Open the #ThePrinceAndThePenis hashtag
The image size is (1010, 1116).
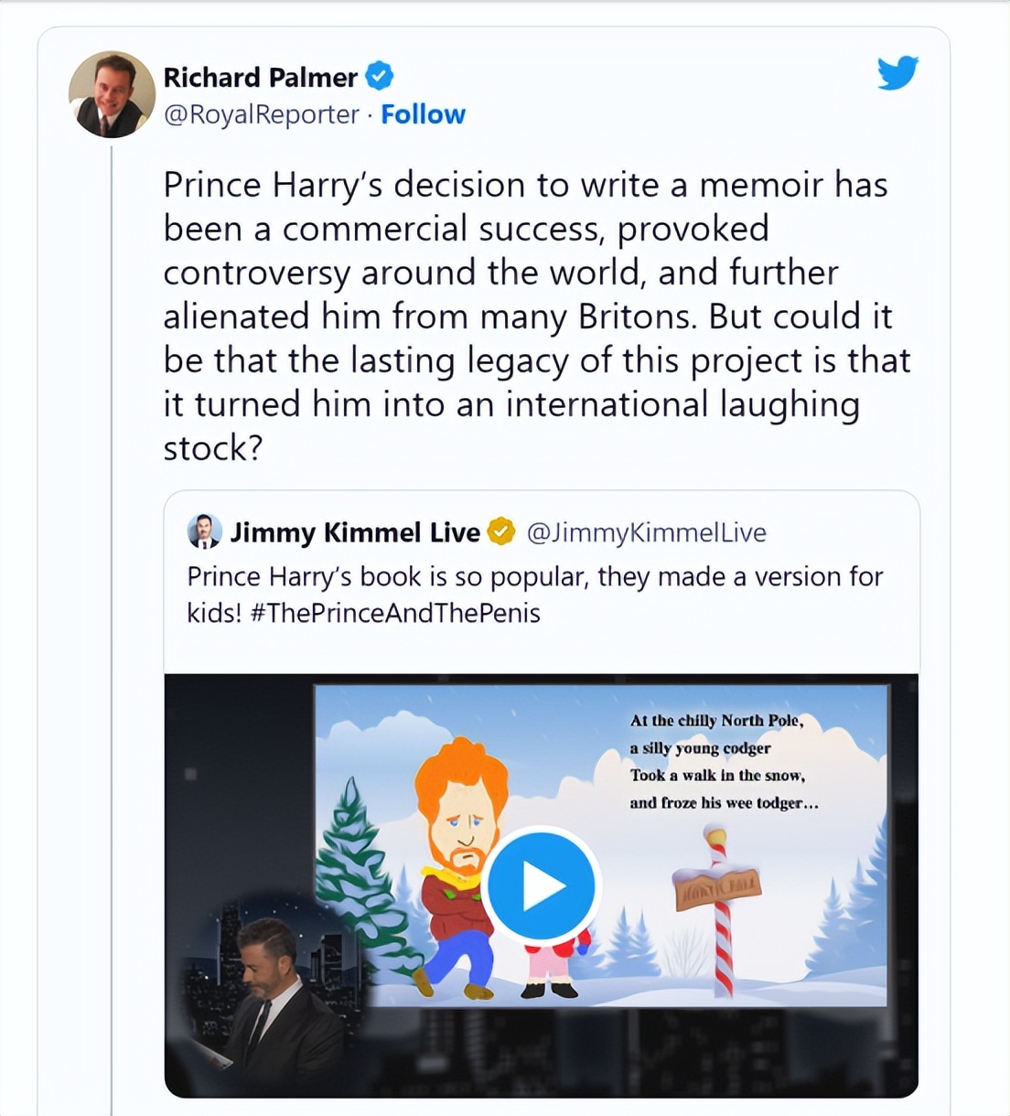394,613
